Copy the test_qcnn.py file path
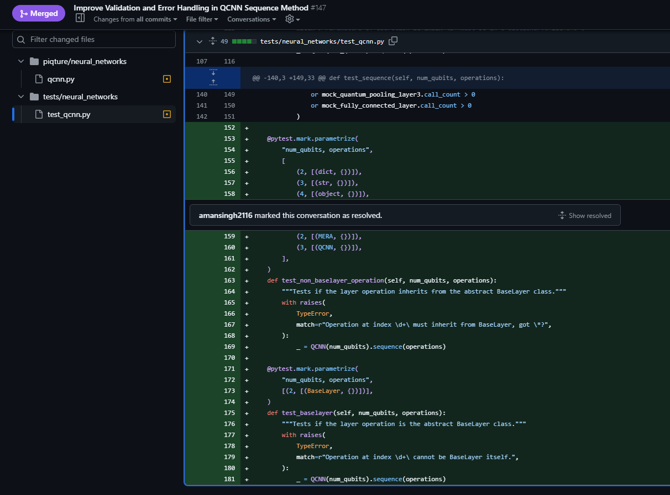 [393, 41]
